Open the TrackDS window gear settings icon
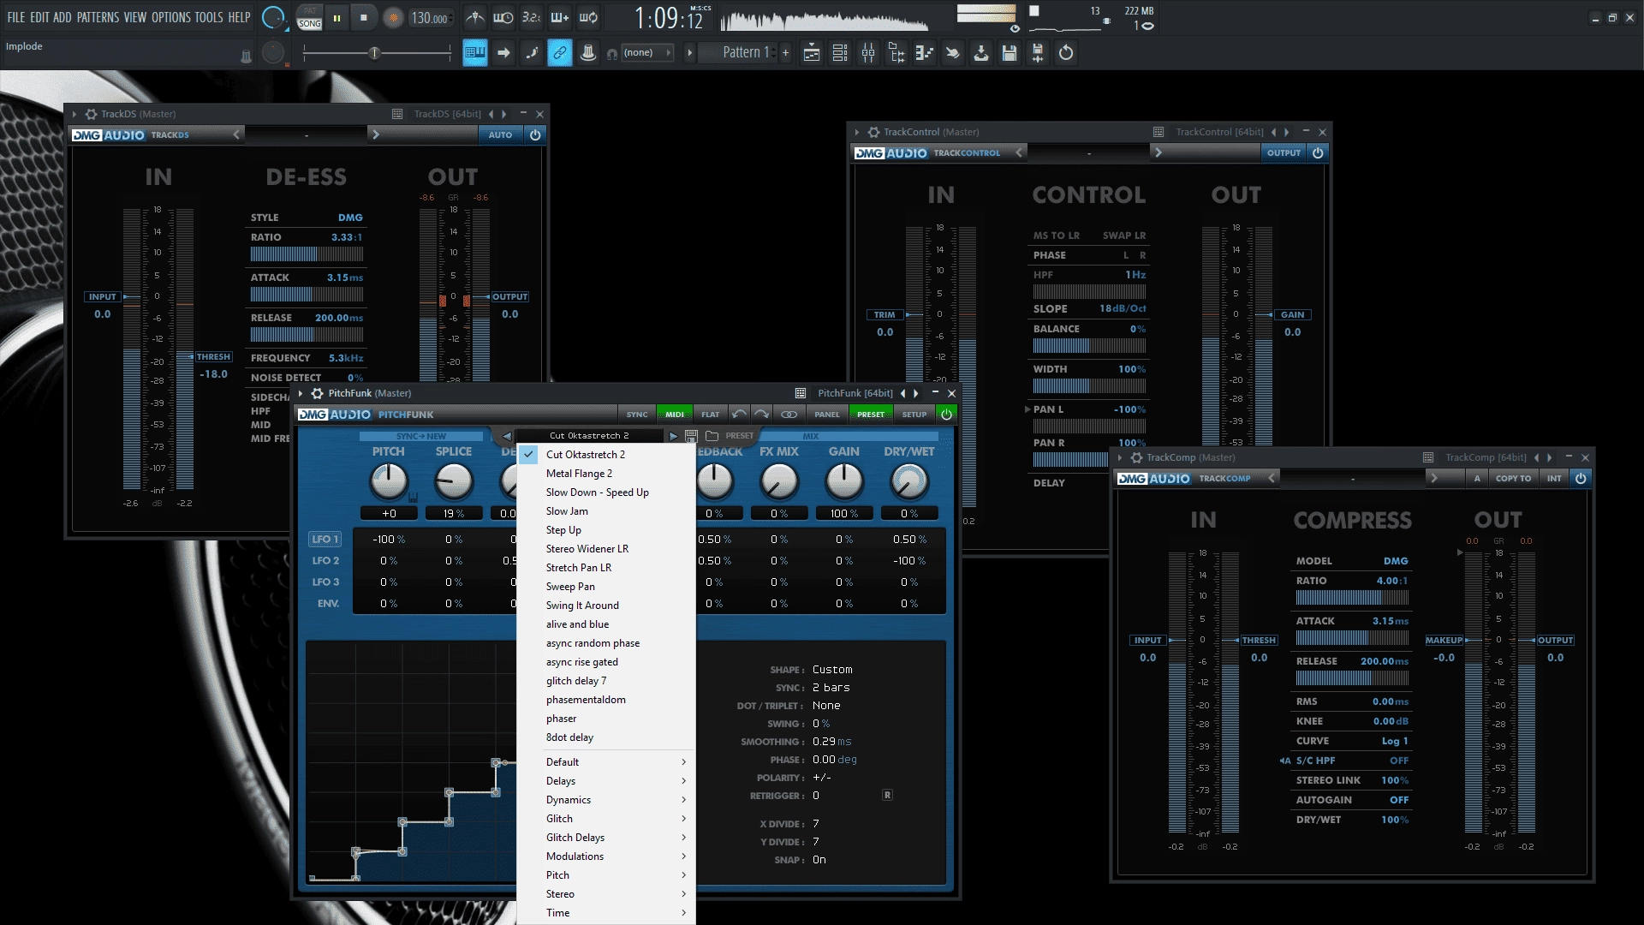This screenshot has height=925, width=1644. [91, 114]
